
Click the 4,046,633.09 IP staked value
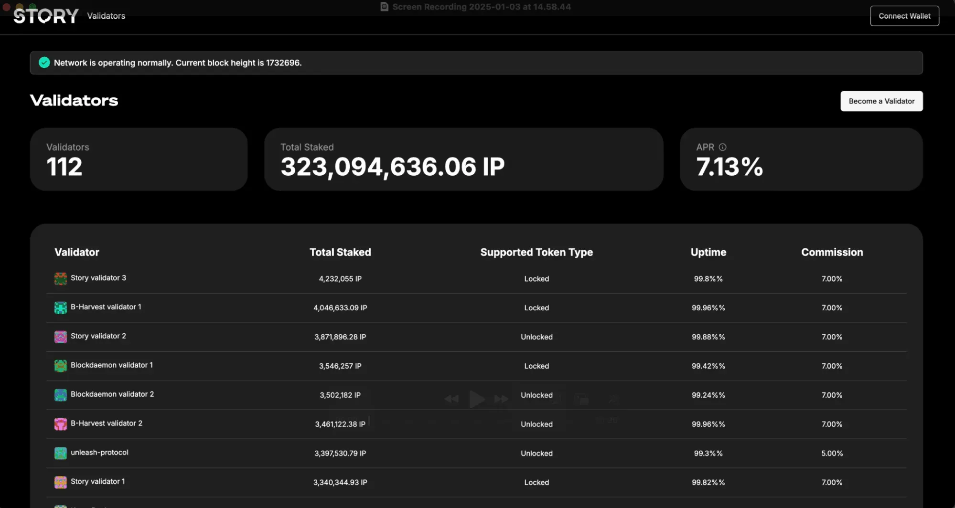[340, 308]
